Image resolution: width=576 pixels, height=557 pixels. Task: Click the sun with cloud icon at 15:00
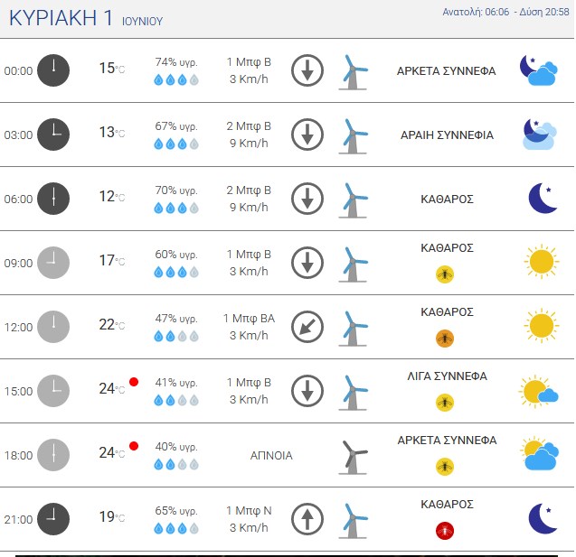(539, 391)
